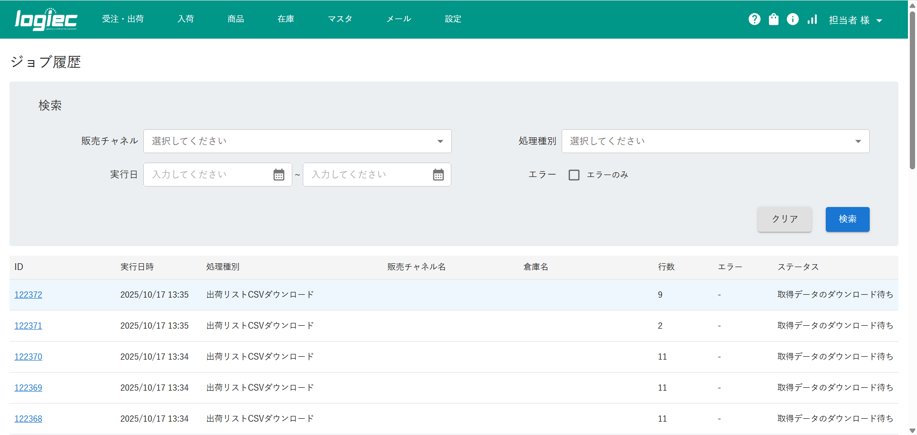Open the 受注・出荷 menu
The image size is (917, 435).
tap(123, 19)
